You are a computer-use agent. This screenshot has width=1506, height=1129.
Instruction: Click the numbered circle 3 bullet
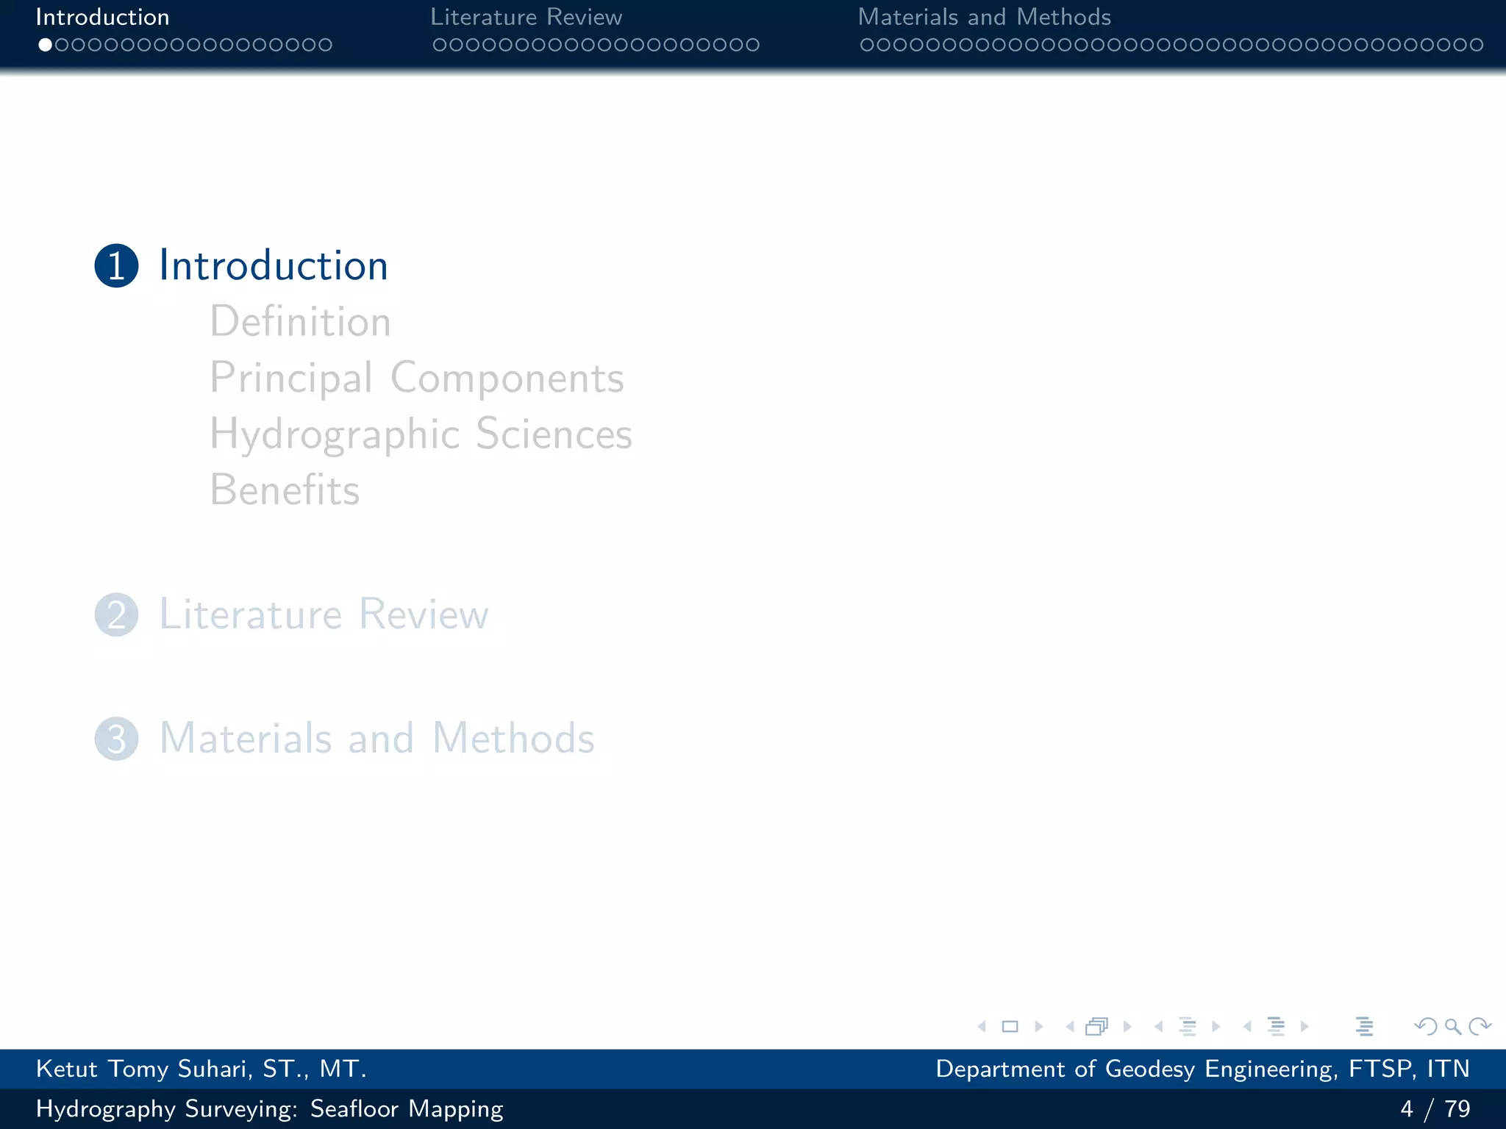pos(116,739)
